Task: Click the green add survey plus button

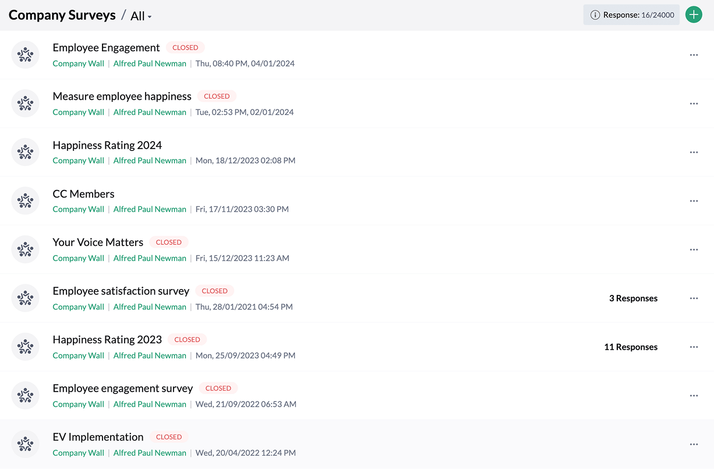Action: coord(694,15)
